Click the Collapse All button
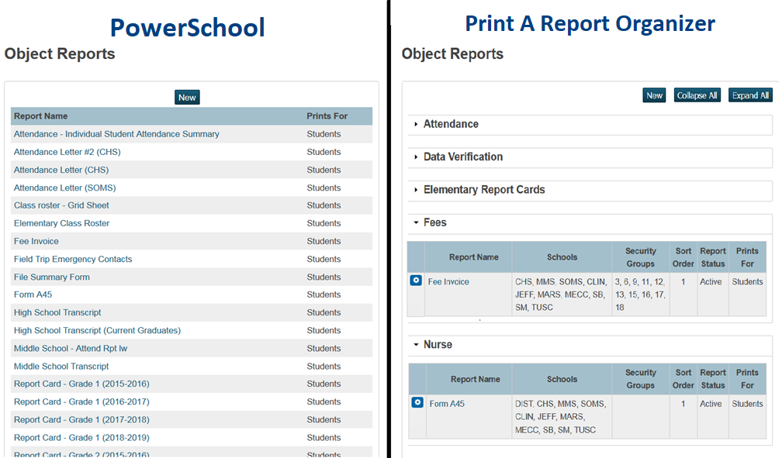Image resolution: width=782 pixels, height=458 pixels. point(695,95)
